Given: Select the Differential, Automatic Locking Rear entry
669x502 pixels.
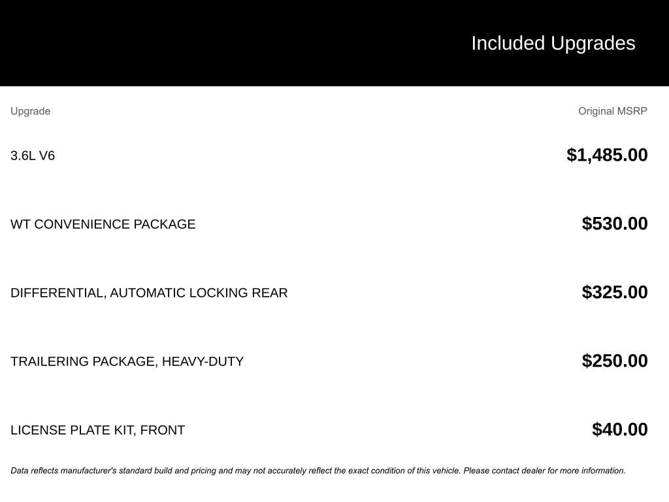Looking at the screenshot, I should tap(149, 293).
